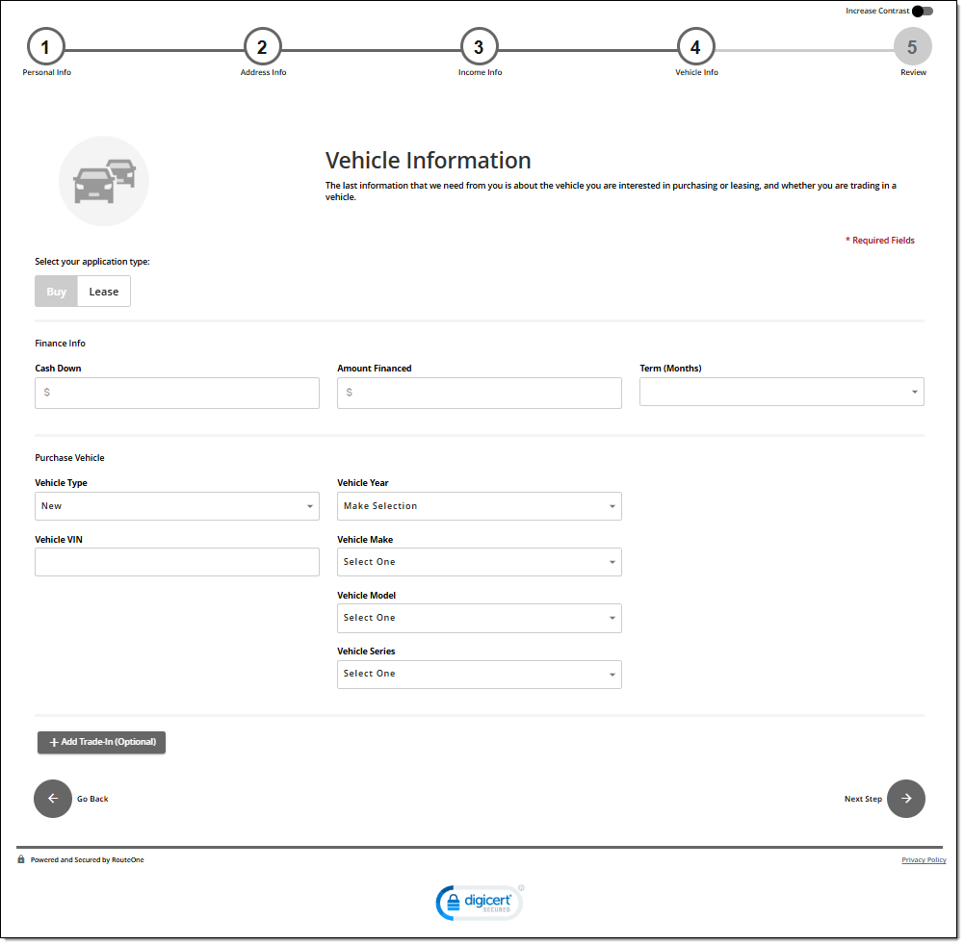
Task: Select Buy application type
Action: [x=57, y=292]
